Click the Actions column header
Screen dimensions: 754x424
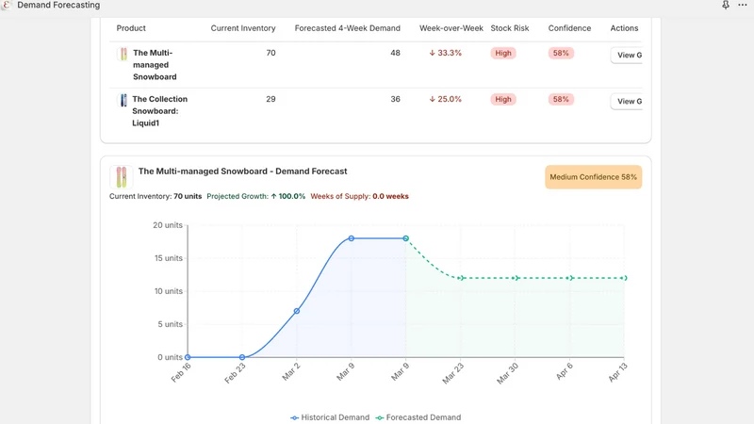tap(624, 28)
